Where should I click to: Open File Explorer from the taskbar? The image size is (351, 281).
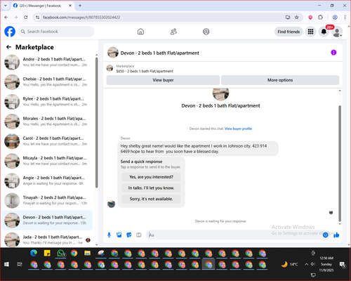click(88, 253)
